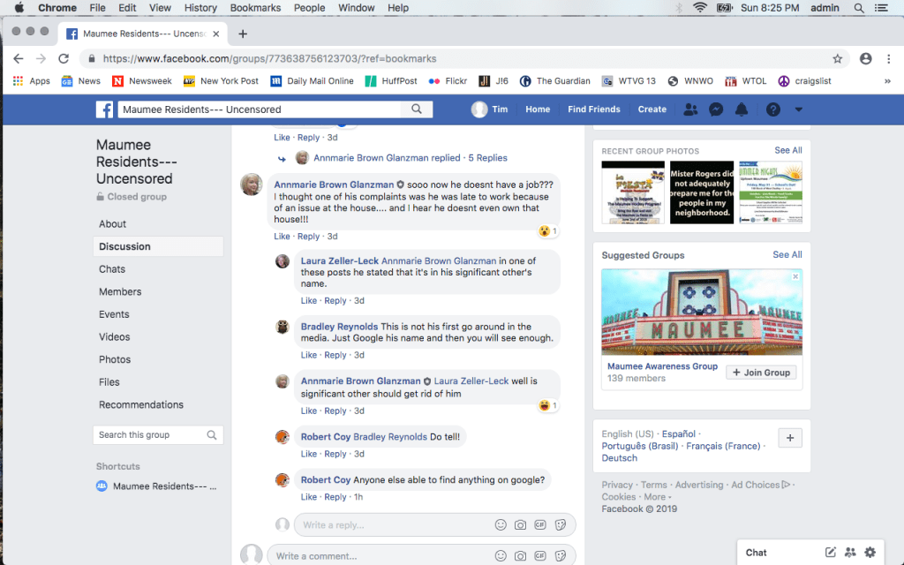Open Facebook Messenger icon in top bar
This screenshot has height=565, width=904.
717,109
